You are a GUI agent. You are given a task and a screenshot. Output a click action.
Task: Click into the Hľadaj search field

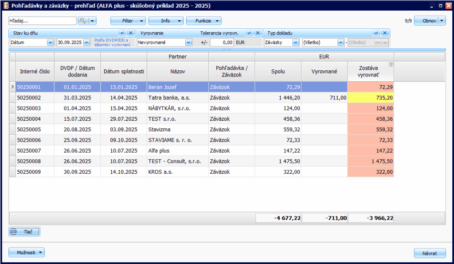(x=42, y=21)
